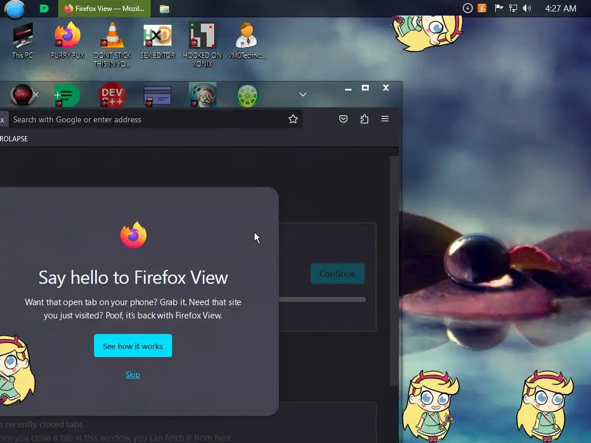The height and width of the screenshot is (443, 591).
Task: Minimize the Firefox window
Action: 348,89
